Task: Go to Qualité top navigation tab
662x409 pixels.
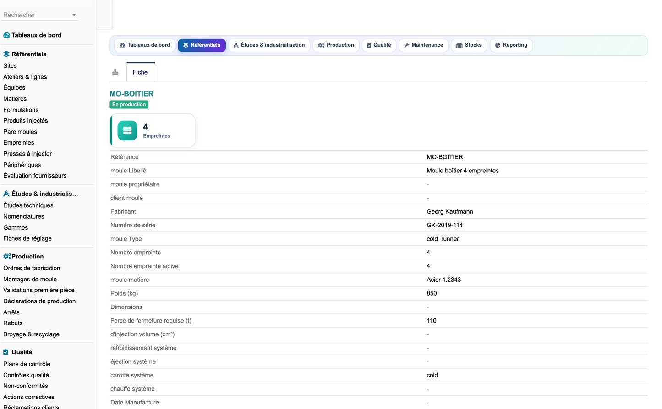Action: pos(379,45)
